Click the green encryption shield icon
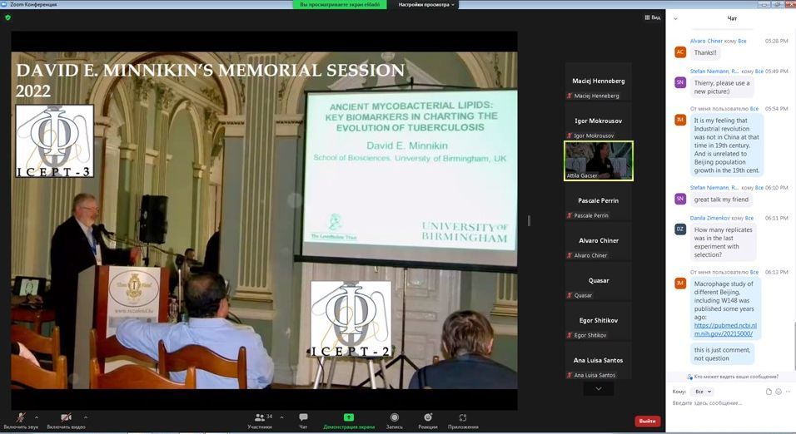 click(x=7, y=17)
